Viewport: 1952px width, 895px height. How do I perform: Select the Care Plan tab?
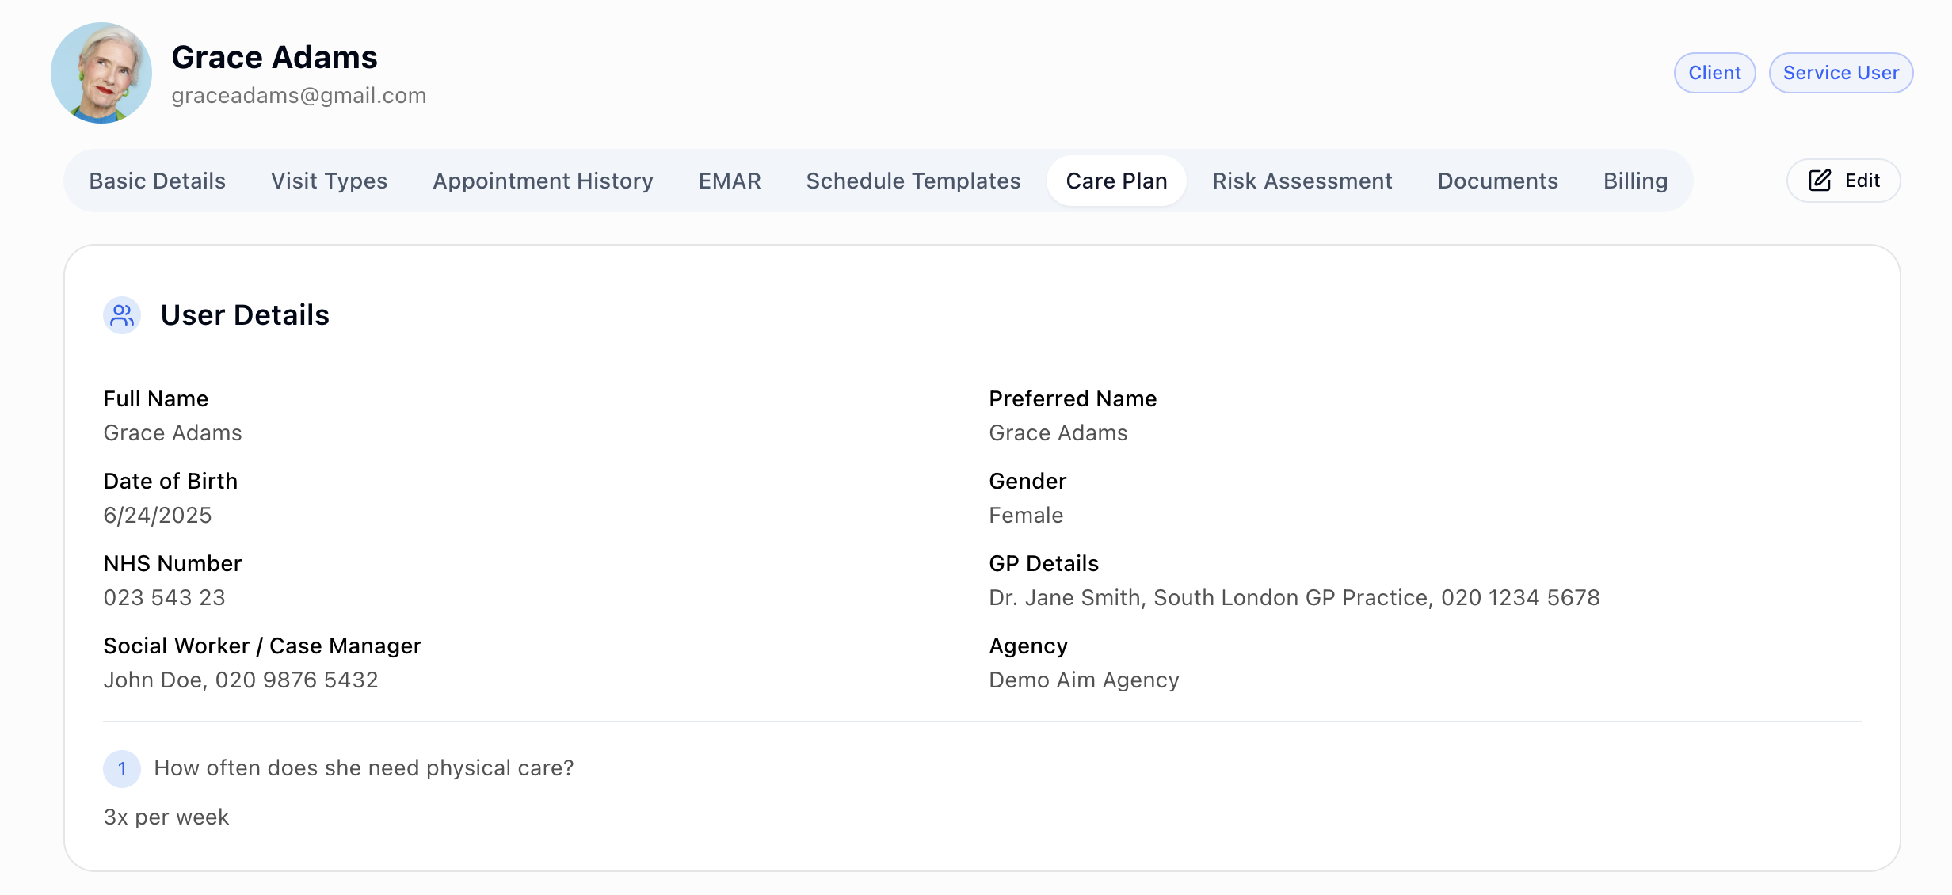[x=1115, y=181]
